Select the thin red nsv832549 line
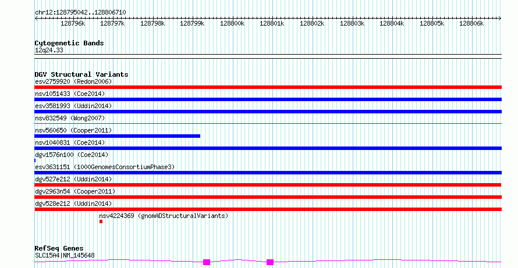Viewport: 518px width, 268px height. pyautogui.click(x=268, y=123)
